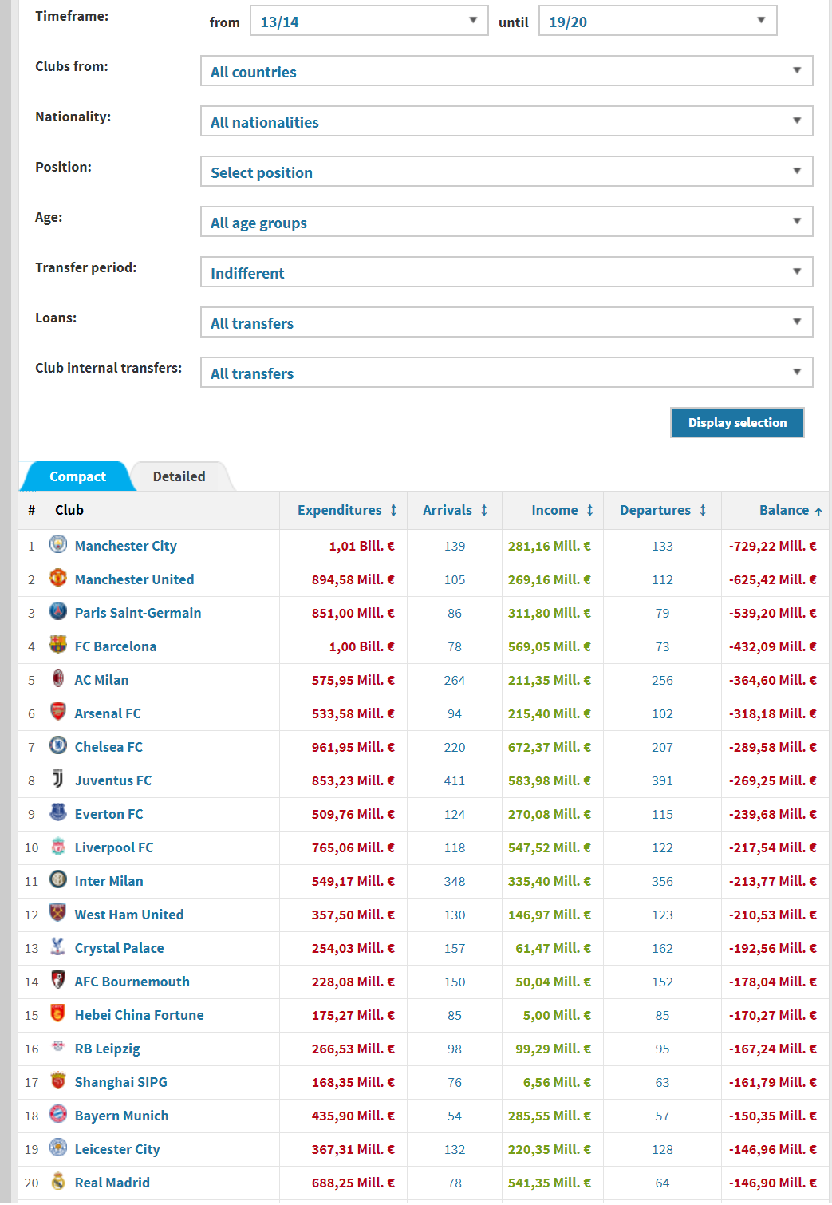The image size is (832, 1205).
Task: Click the Liverpool FC crest icon
Action: (x=58, y=846)
